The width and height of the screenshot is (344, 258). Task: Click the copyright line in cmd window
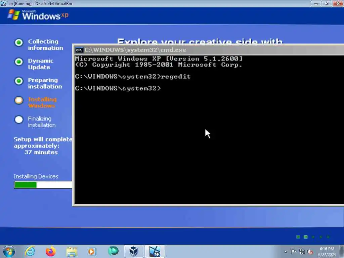pyautogui.click(x=159, y=65)
